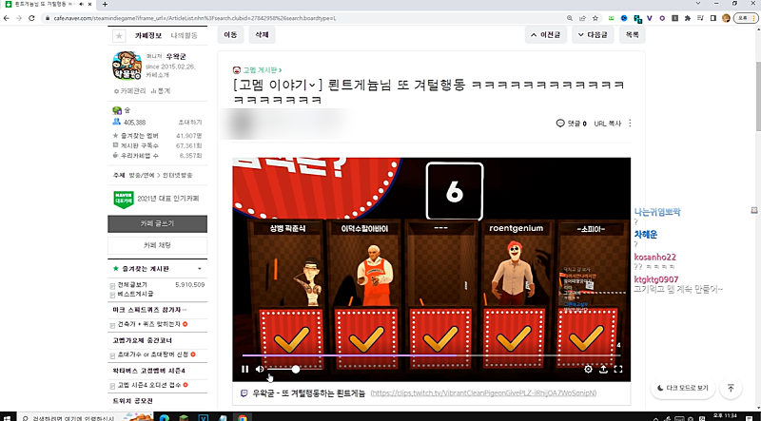Click the 카페소개 link

(158, 76)
